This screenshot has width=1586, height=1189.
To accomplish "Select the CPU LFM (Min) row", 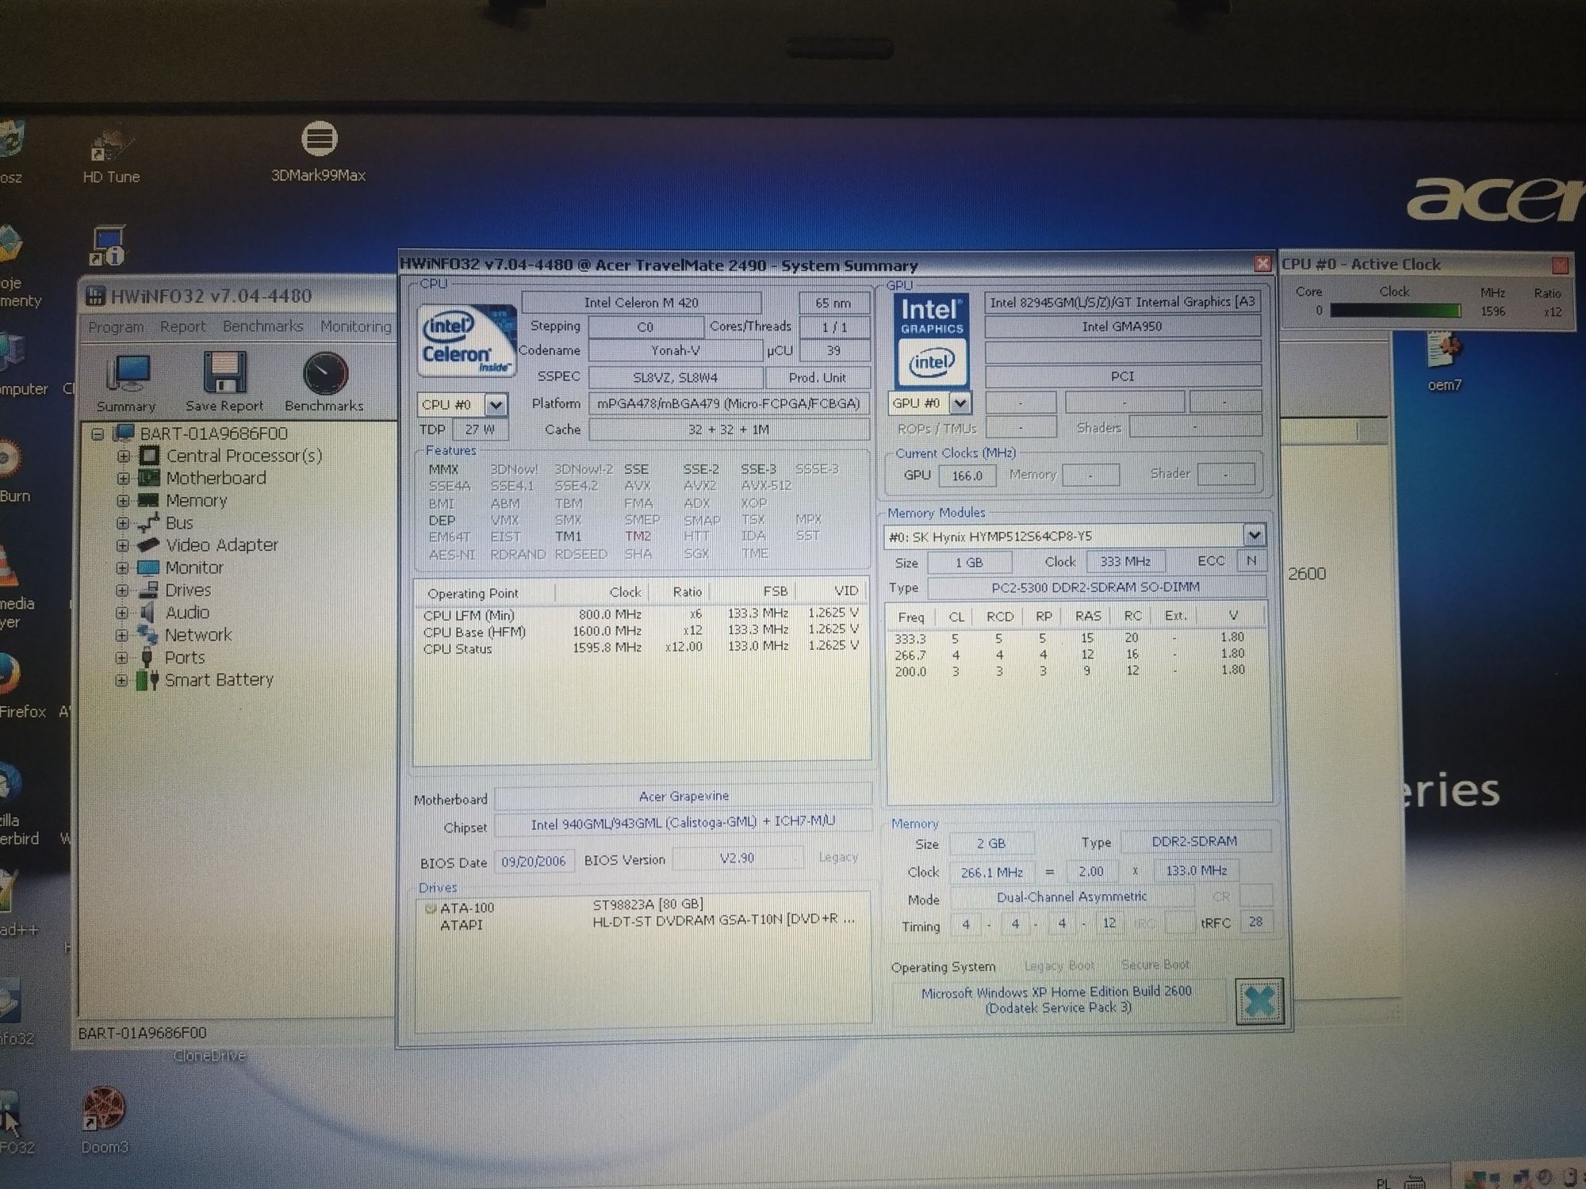I will [x=641, y=614].
